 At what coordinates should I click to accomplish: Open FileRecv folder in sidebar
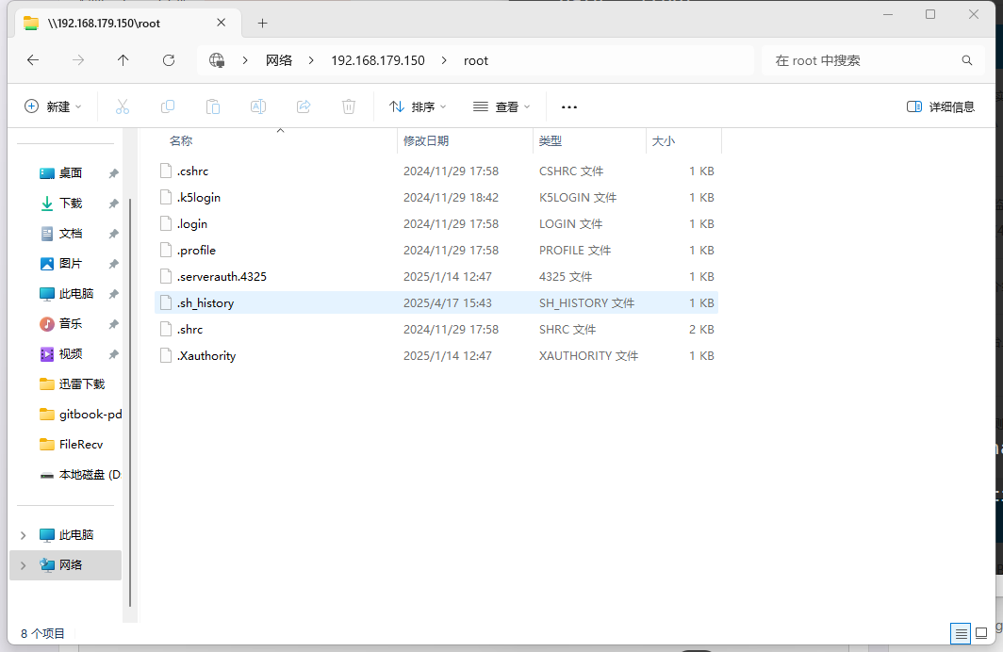[x=80, y=445]
